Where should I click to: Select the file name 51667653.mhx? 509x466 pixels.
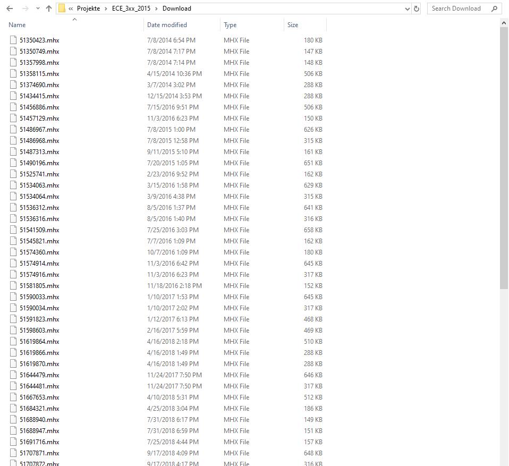point(39,397)
